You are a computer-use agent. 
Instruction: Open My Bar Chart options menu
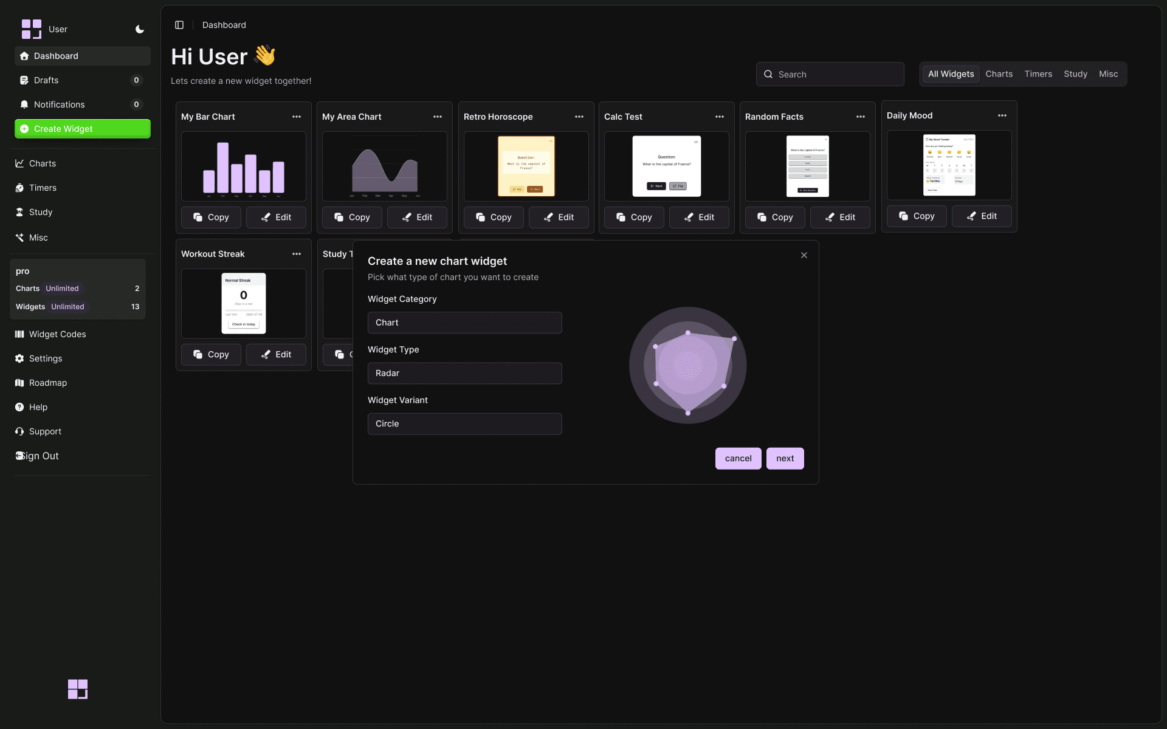click(297, 117)
